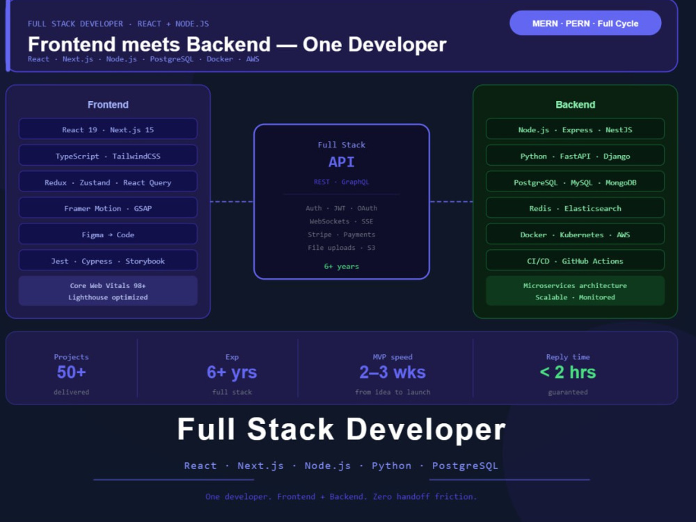696x522 pixels.
Task: Click the Node.js · Express · NestJS item
Action: 576,129
